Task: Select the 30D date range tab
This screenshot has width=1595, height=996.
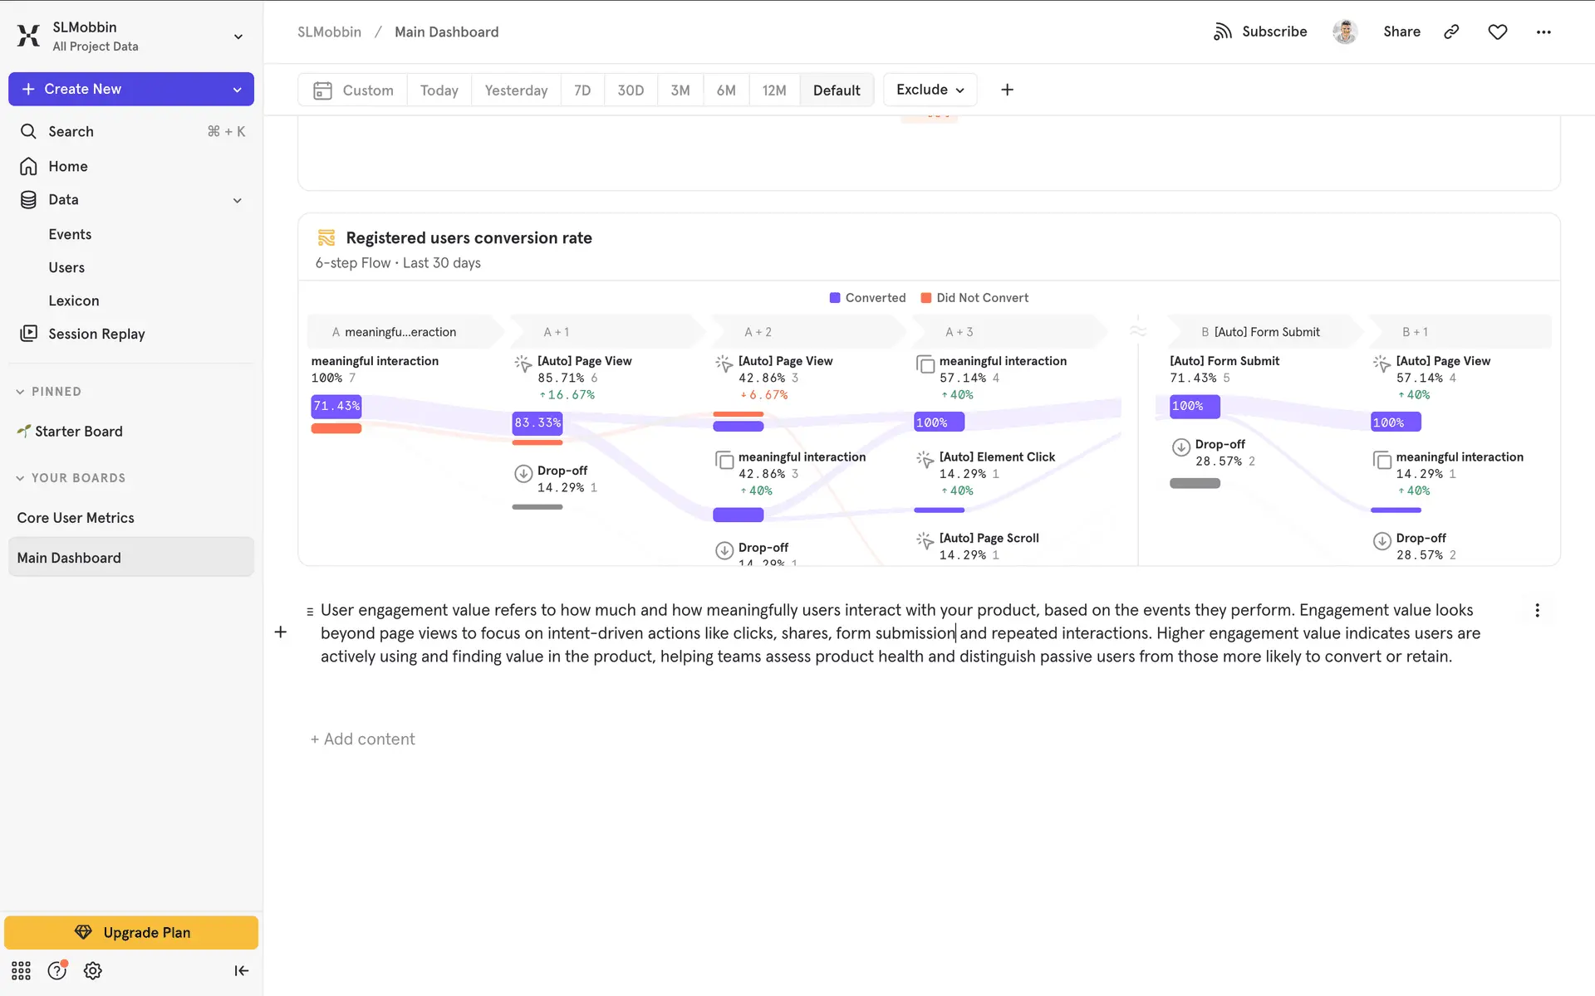Action: (630, 90)
